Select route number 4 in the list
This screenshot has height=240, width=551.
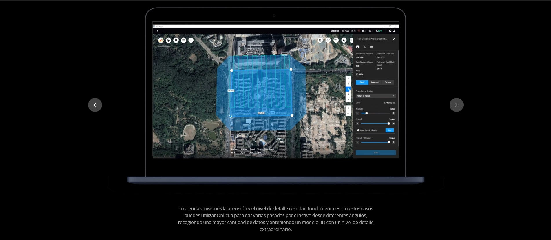tap(348, 94)
